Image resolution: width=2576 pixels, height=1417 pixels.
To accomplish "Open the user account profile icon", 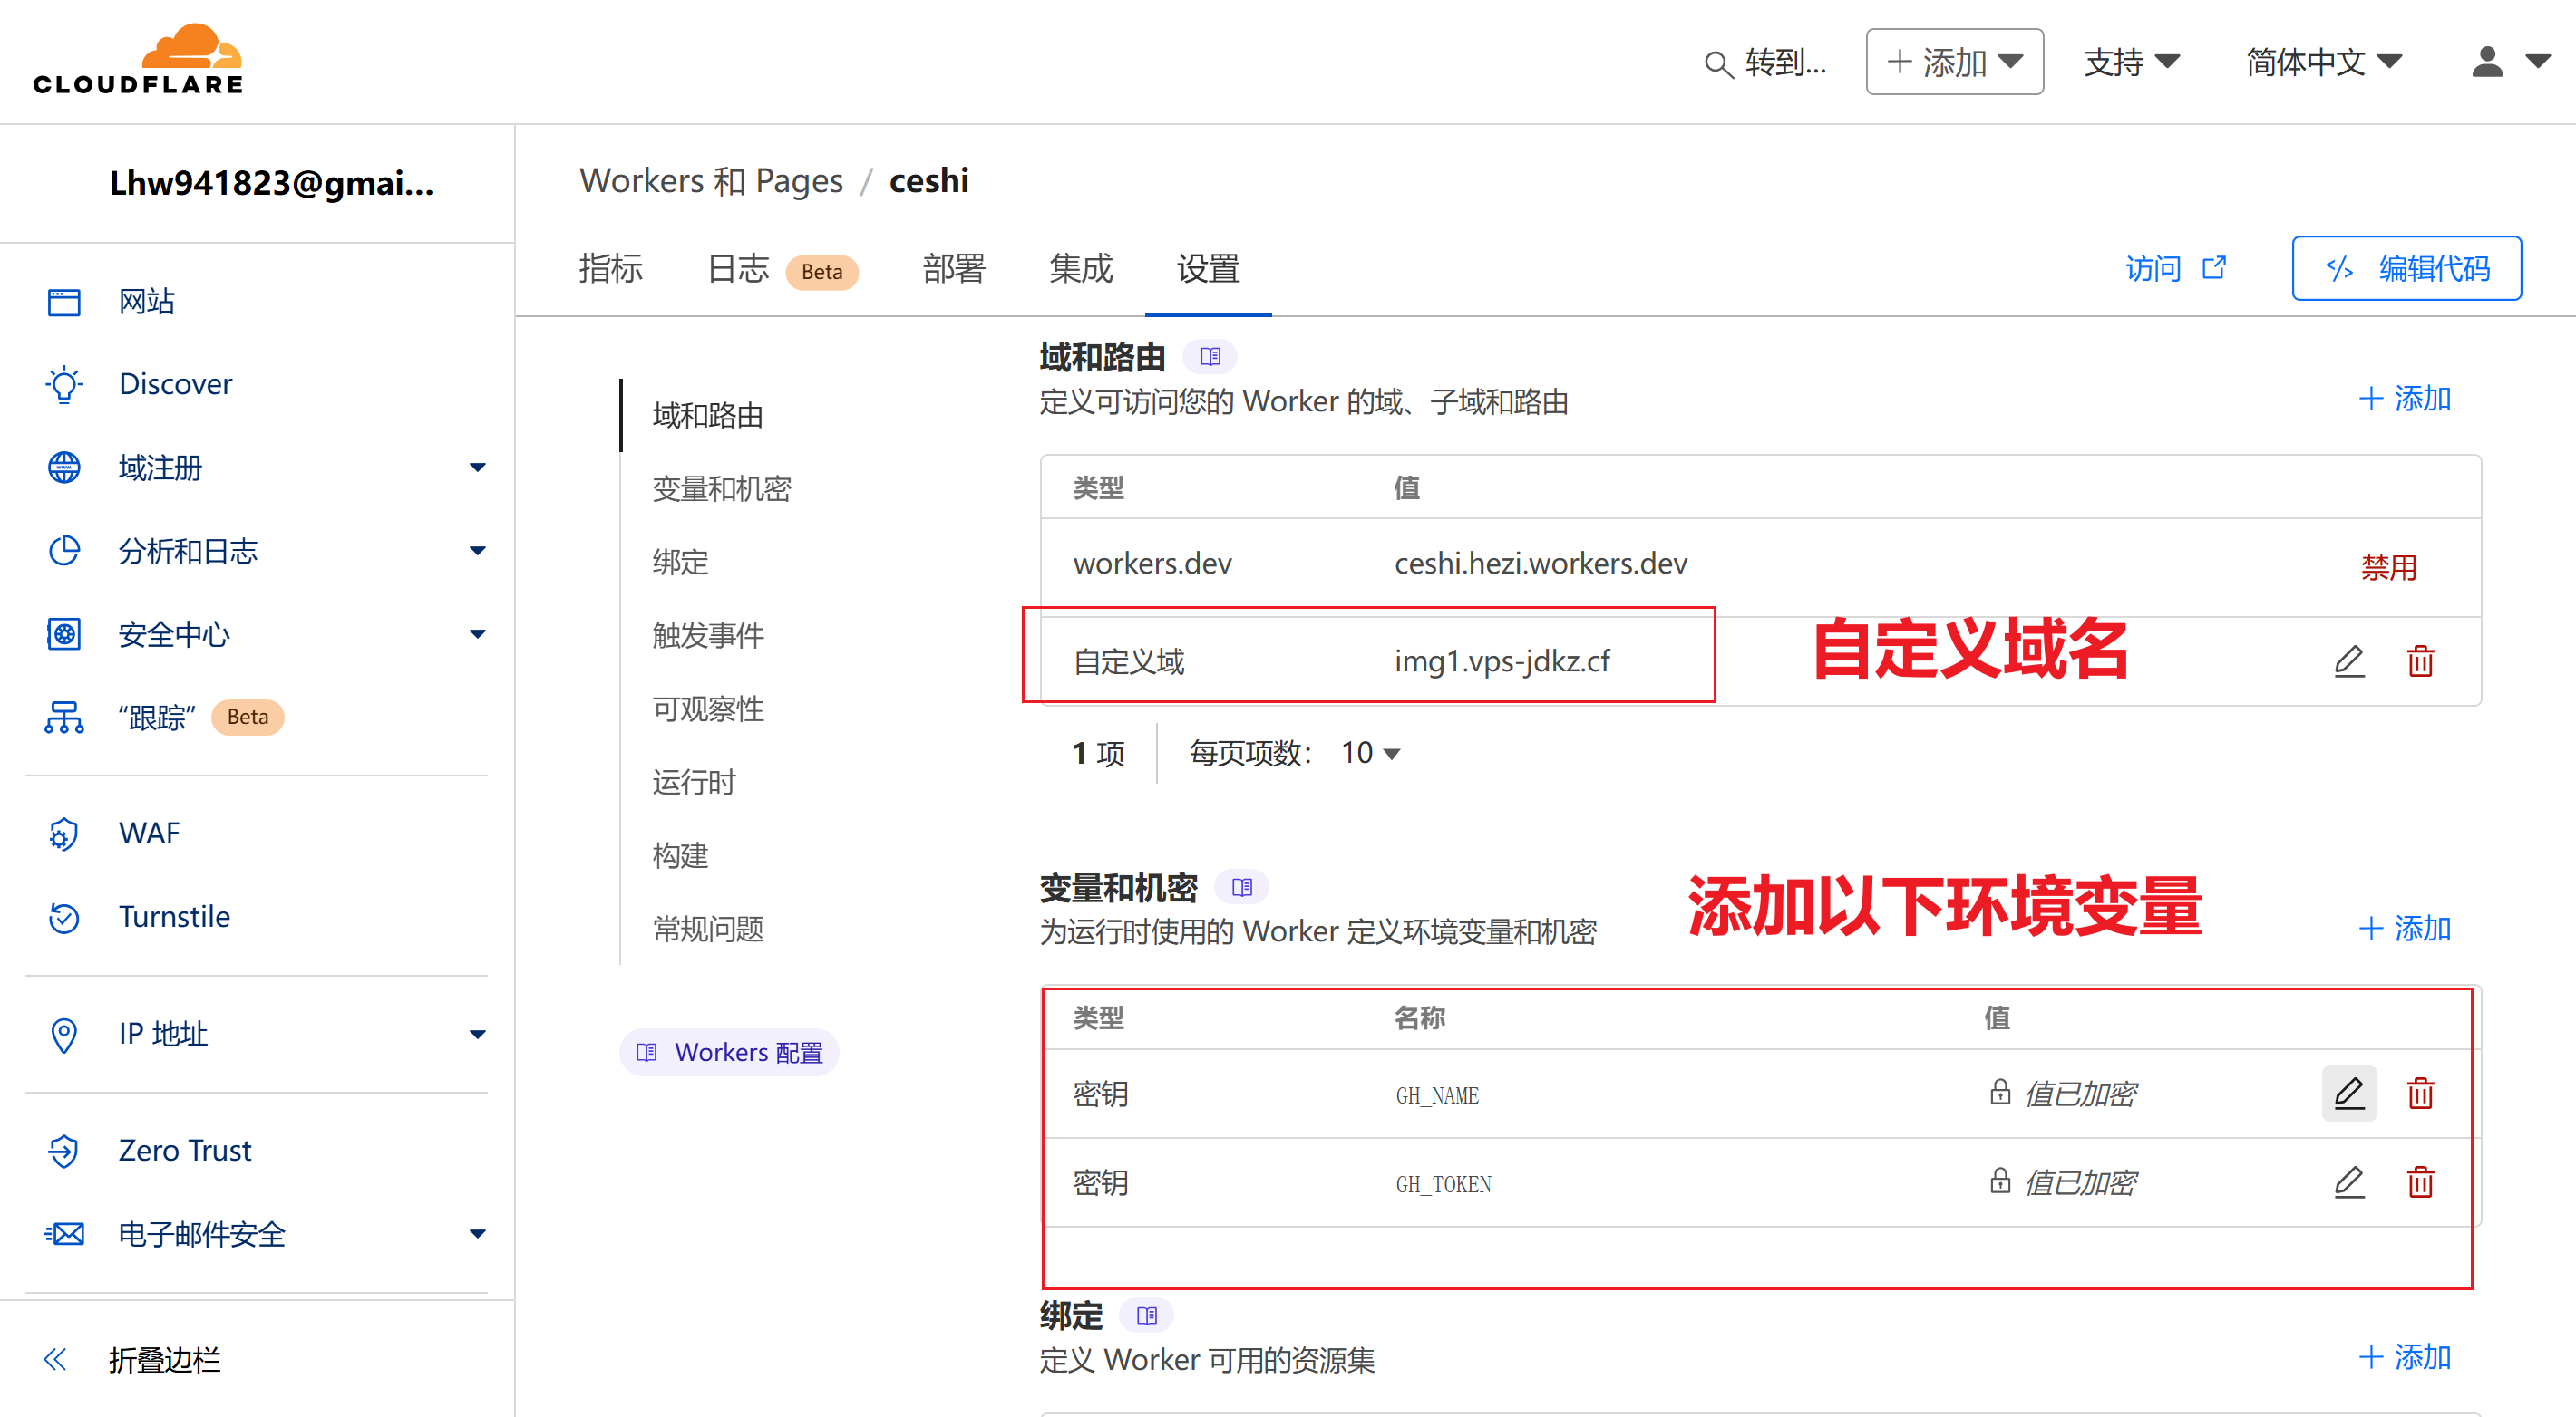I will coord(2487,62).
